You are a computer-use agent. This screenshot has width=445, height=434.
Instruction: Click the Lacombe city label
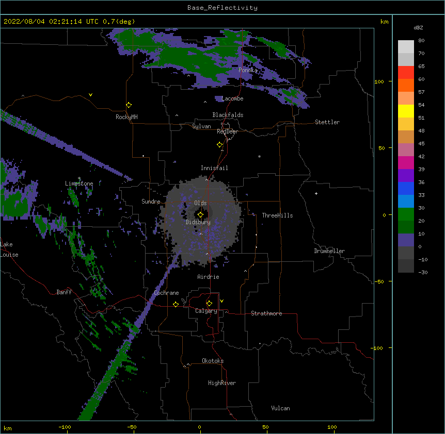click(232, 98)
